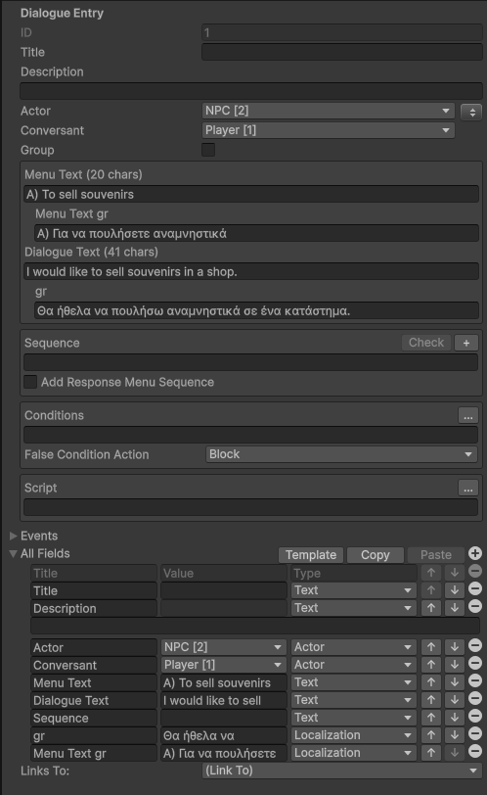Click the Template button
487x795 pixels.
click(x=311, y=555)
